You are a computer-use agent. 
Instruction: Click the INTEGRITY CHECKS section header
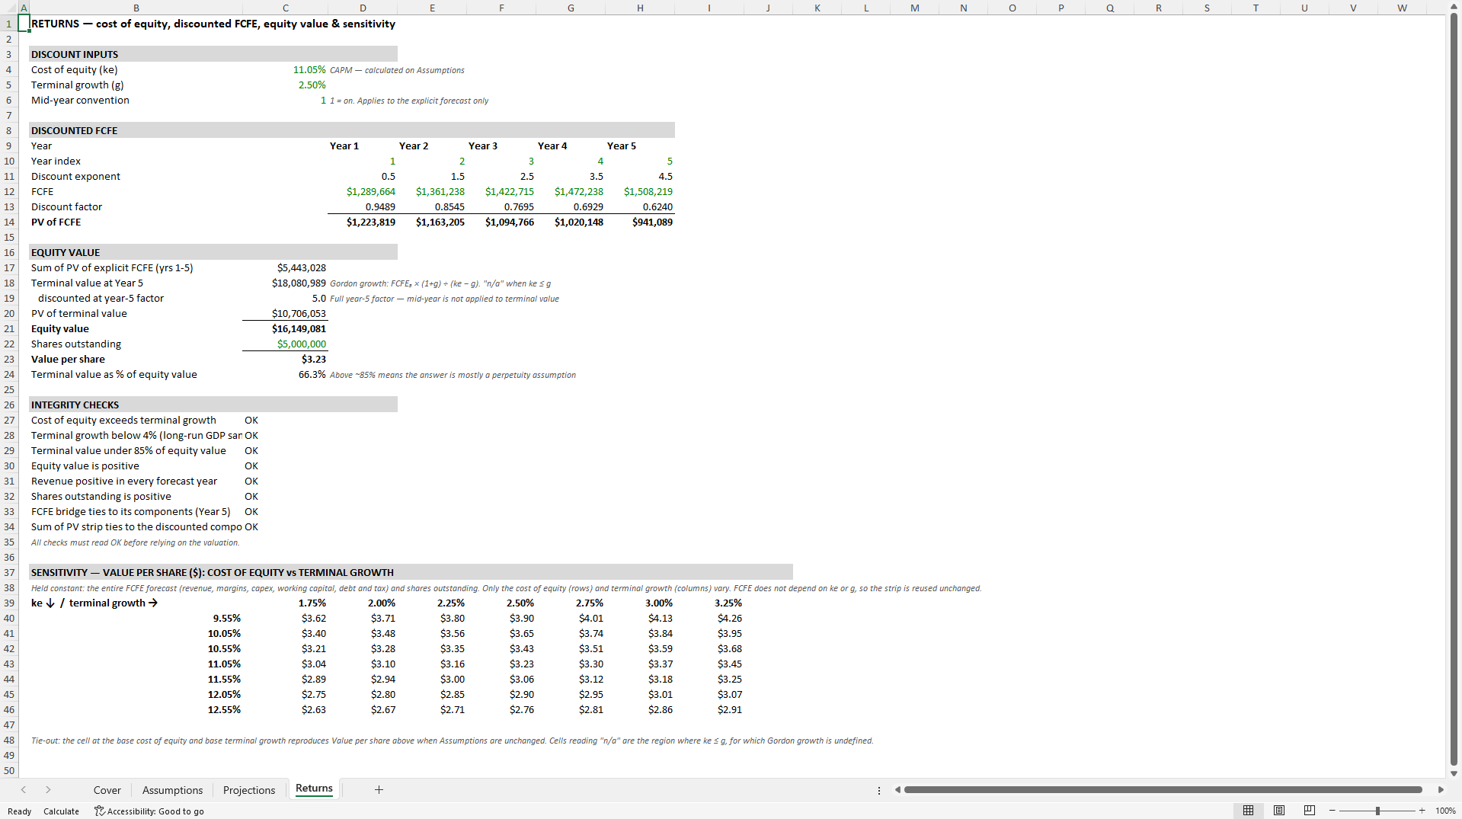[x=213, y=405]
